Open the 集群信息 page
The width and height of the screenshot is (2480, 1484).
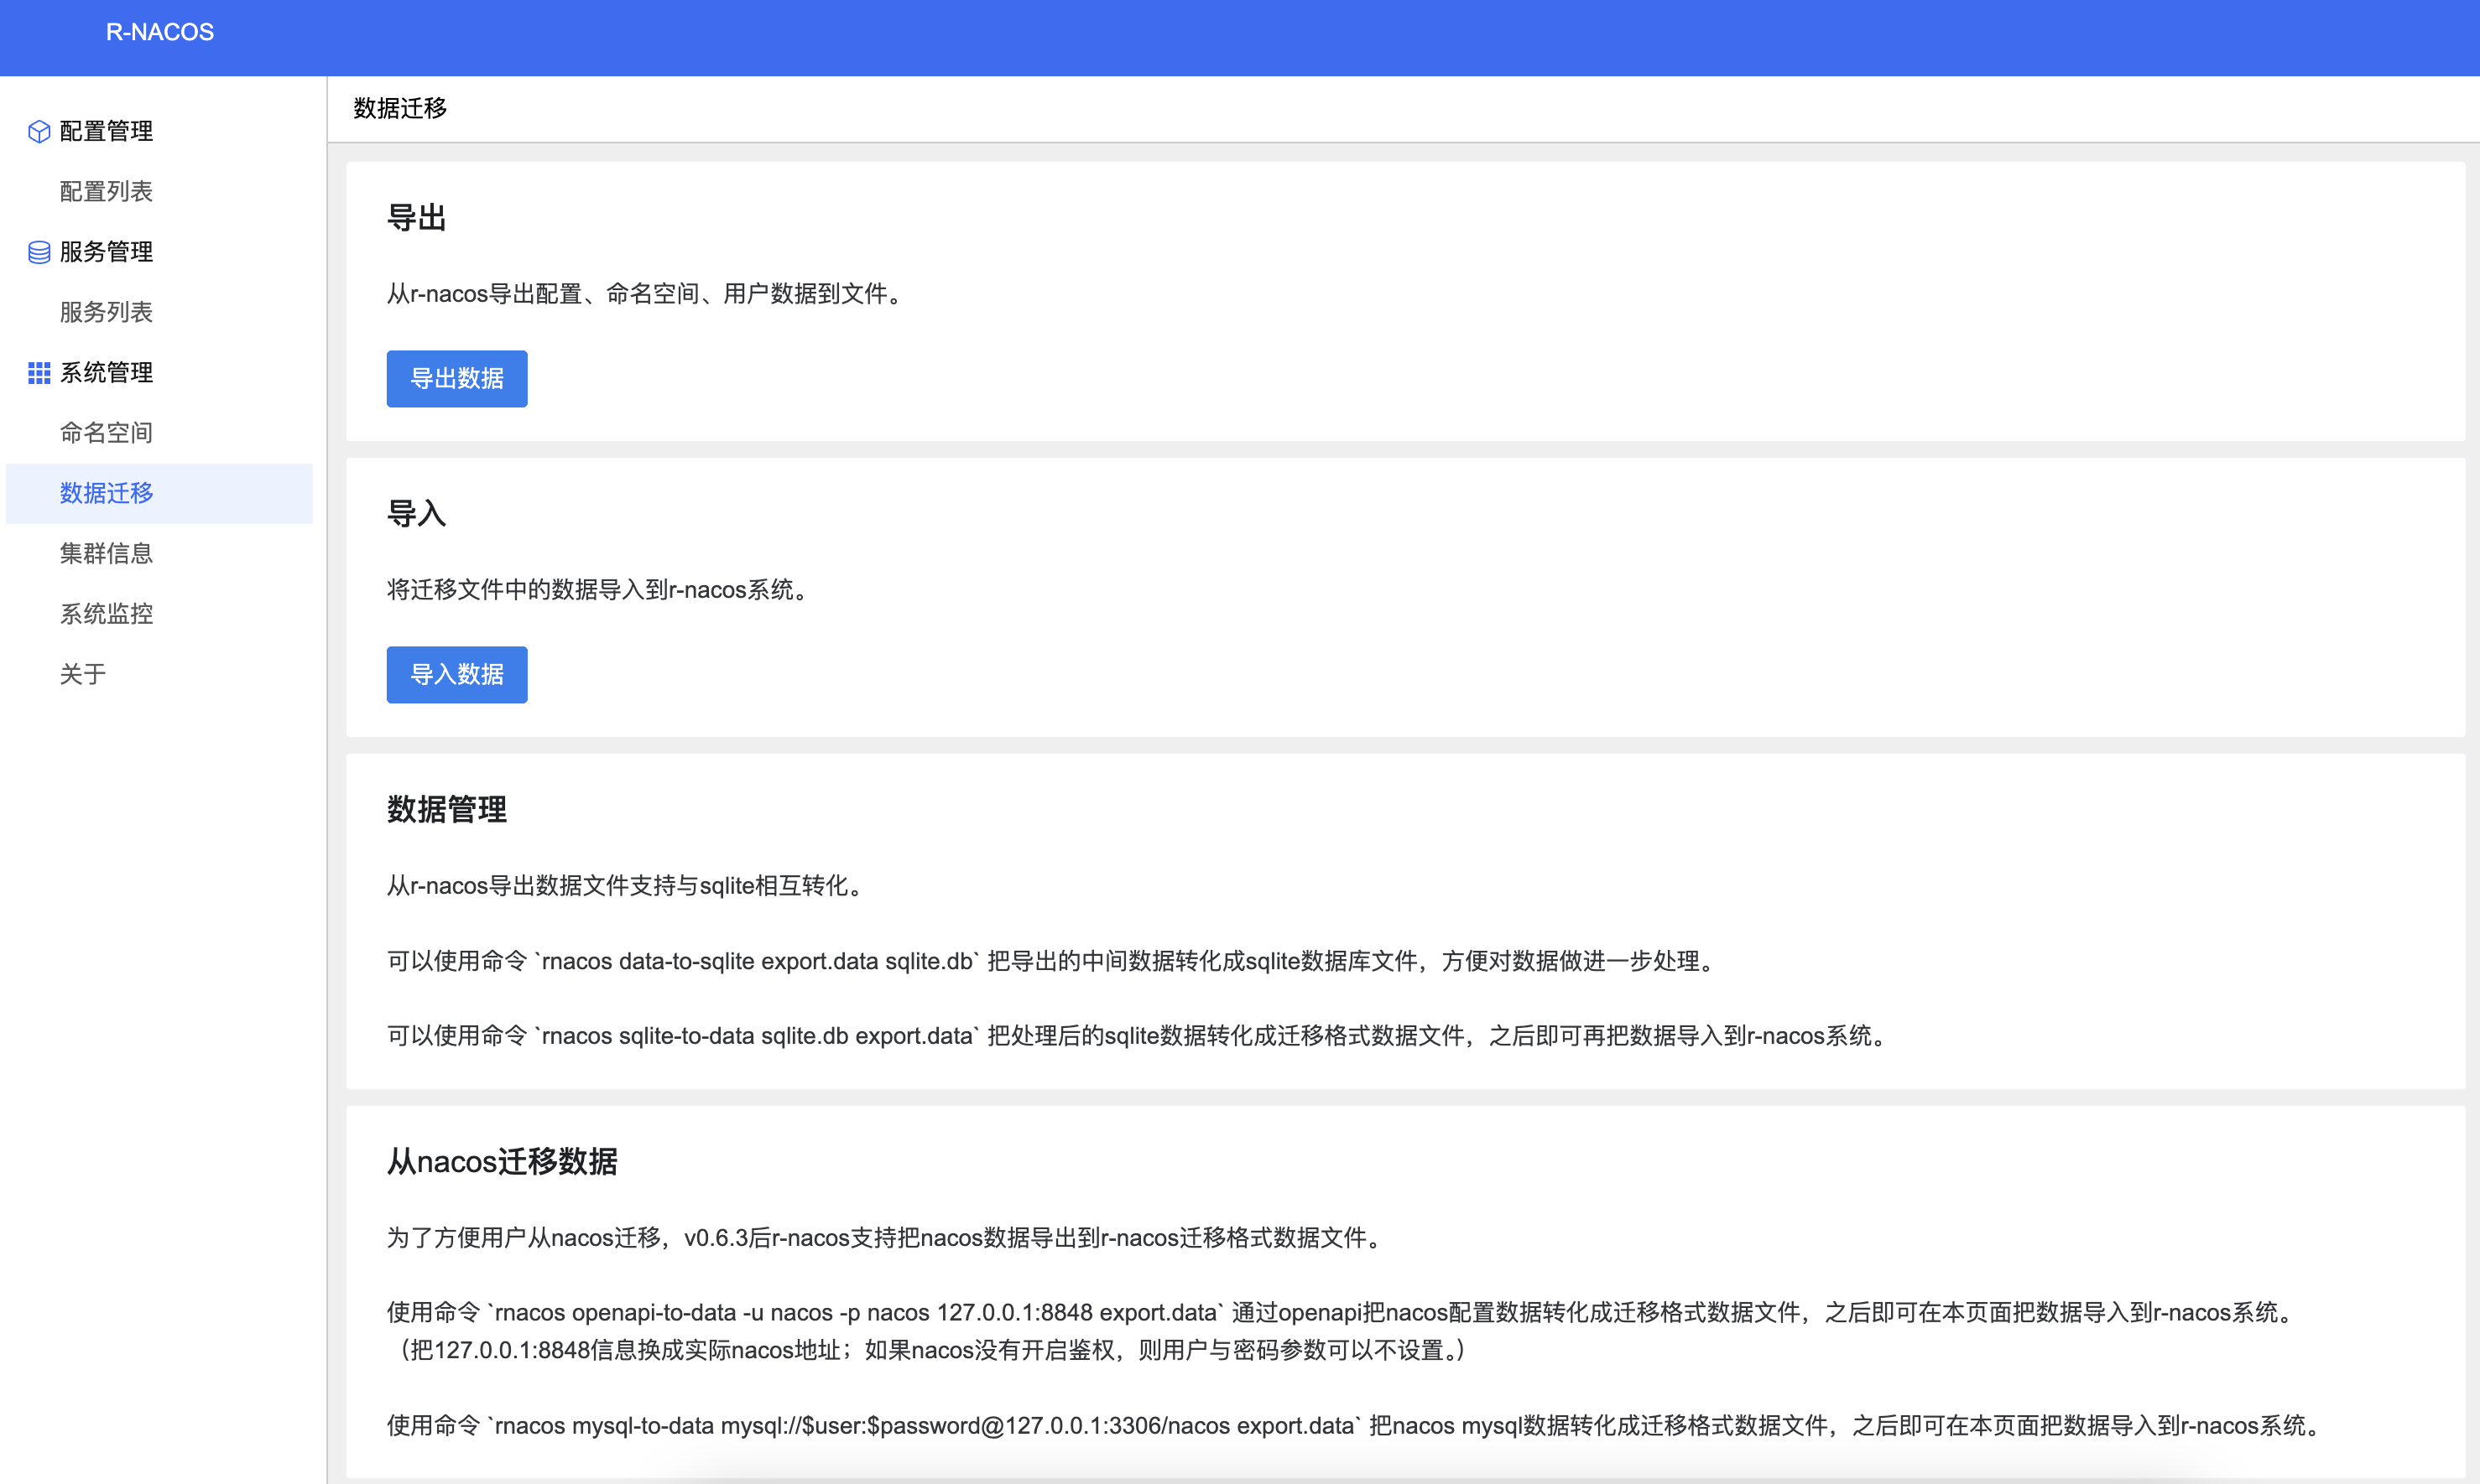pyautogui.click(x=106, y=553)
